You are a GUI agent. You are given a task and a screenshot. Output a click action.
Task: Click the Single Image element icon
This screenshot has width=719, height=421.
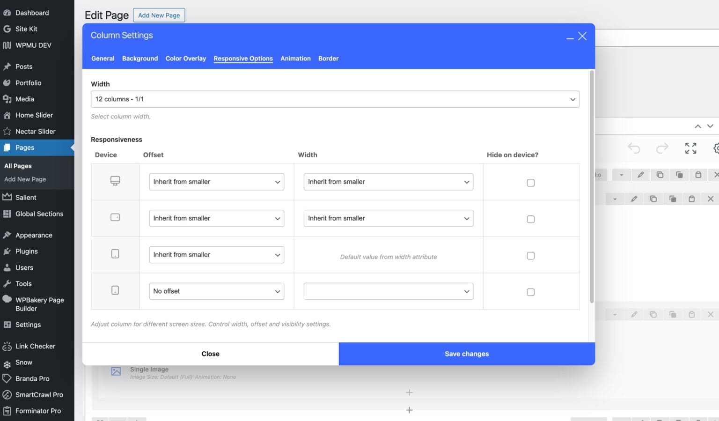tap(116, 371)
